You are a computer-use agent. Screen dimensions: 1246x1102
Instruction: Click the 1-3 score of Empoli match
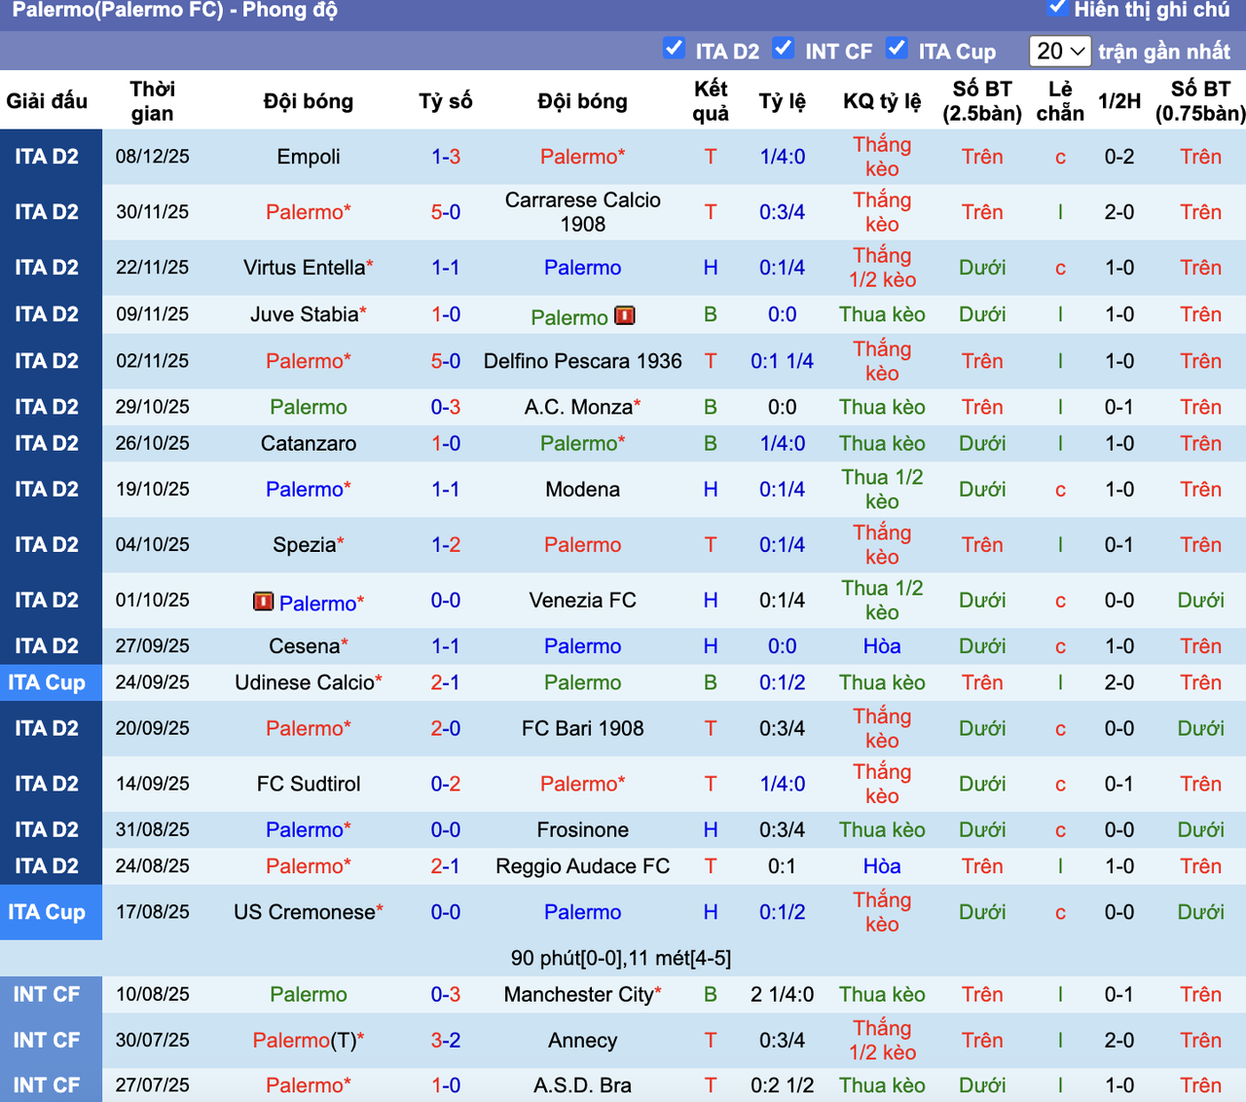(446, 157)
